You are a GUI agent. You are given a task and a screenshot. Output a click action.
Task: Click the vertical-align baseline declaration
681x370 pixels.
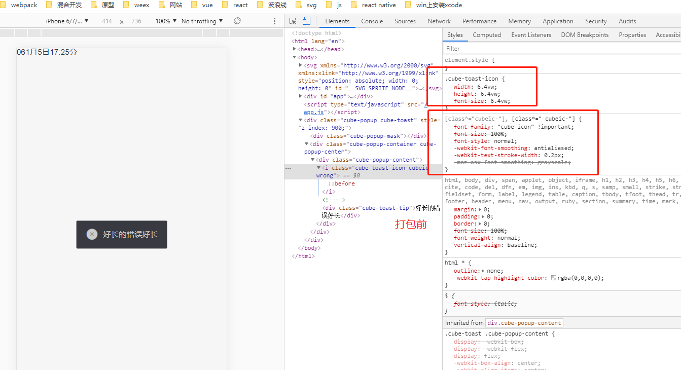click(x=495, y=245)
